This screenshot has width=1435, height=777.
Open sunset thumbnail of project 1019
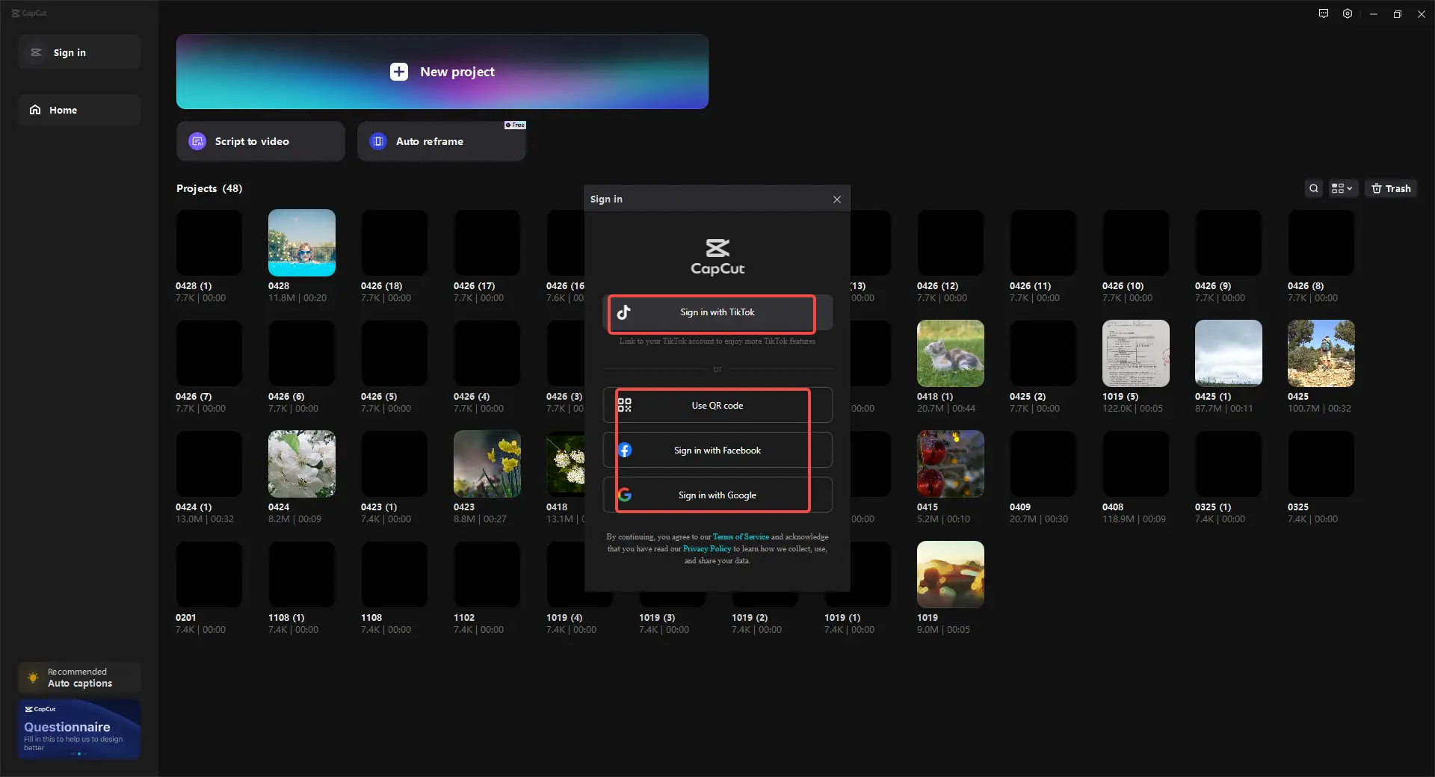tap(951, 575)
